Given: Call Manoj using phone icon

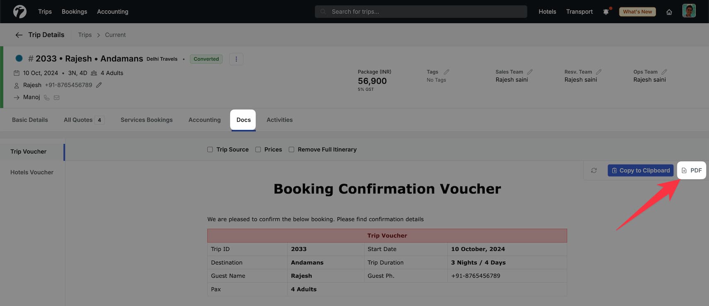Looking at the screenshot, I should (x=47, y=97).
